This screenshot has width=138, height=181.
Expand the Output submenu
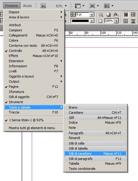coord(34,81)
